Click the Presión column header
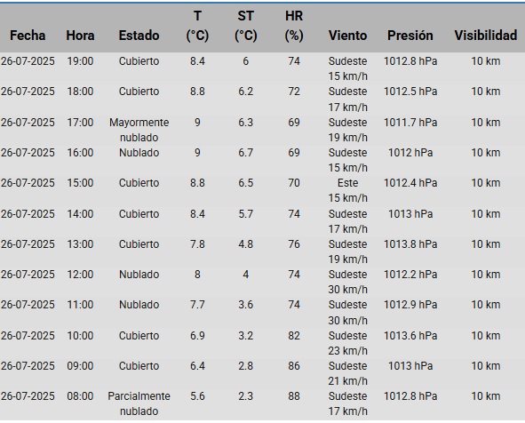This screenshot has width=525, height=423. click(410, 36)
